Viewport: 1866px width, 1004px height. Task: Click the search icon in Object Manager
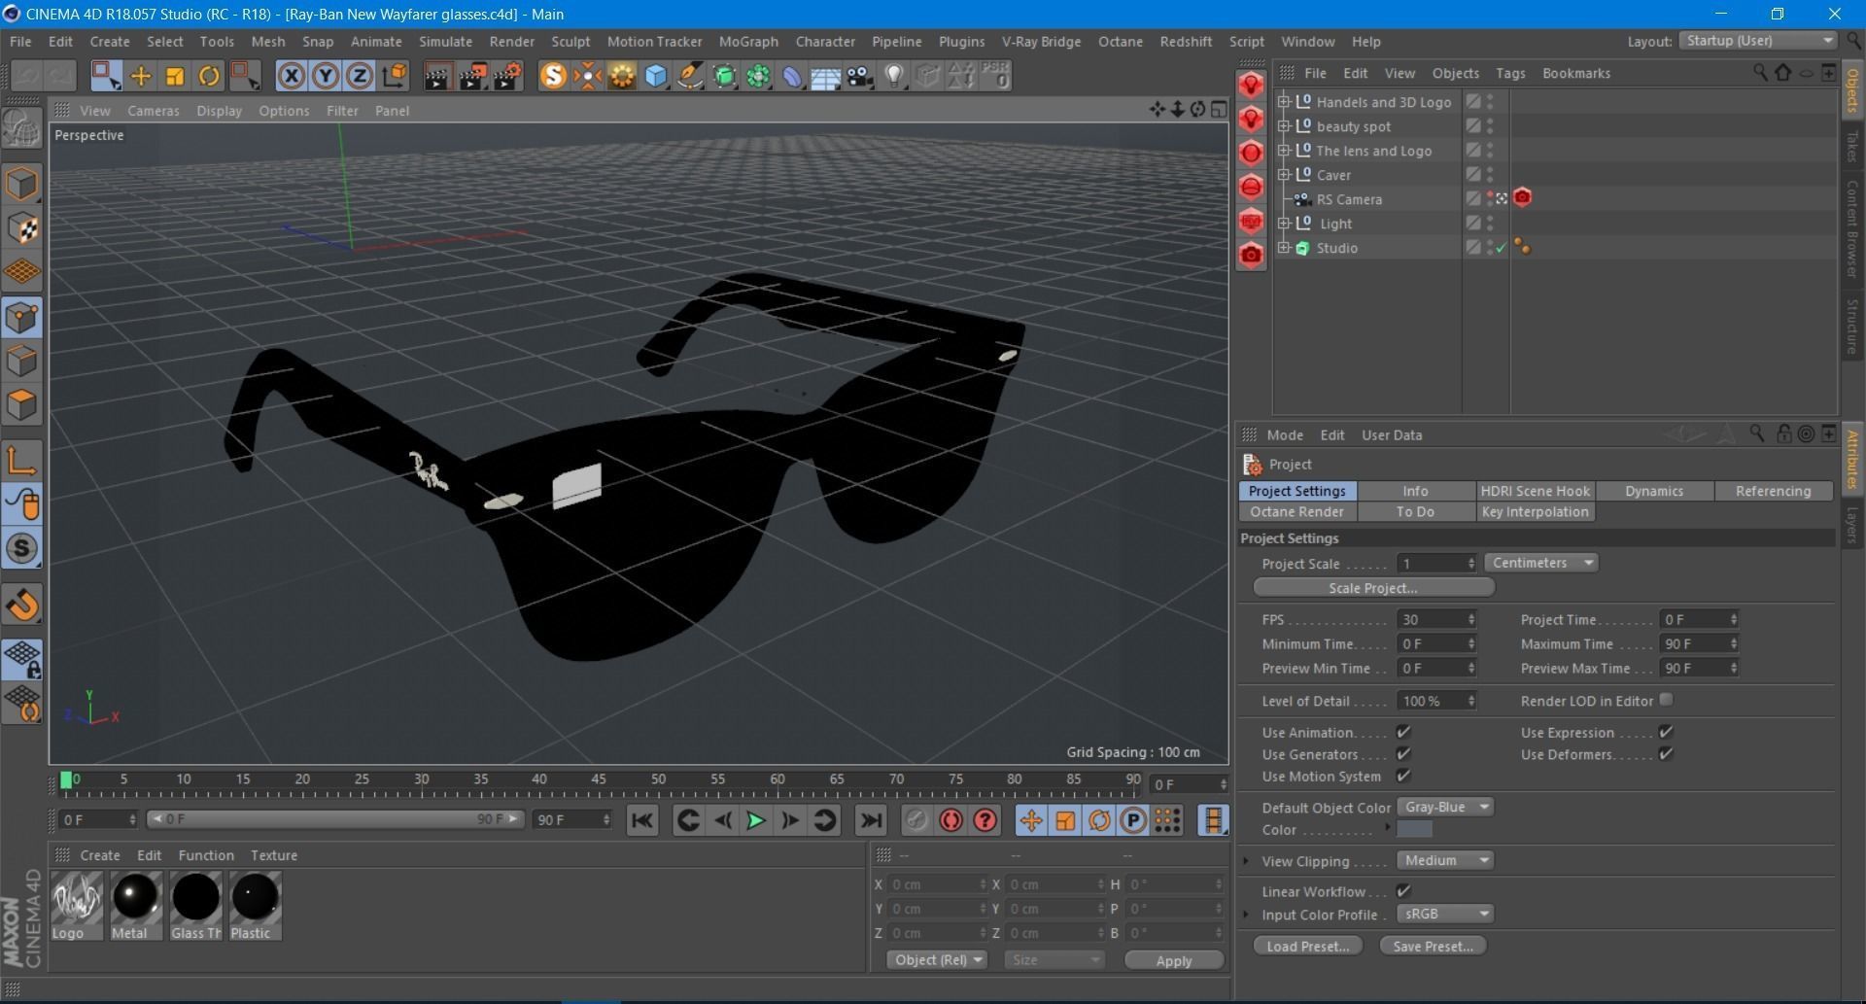(x=1760, y=73)
